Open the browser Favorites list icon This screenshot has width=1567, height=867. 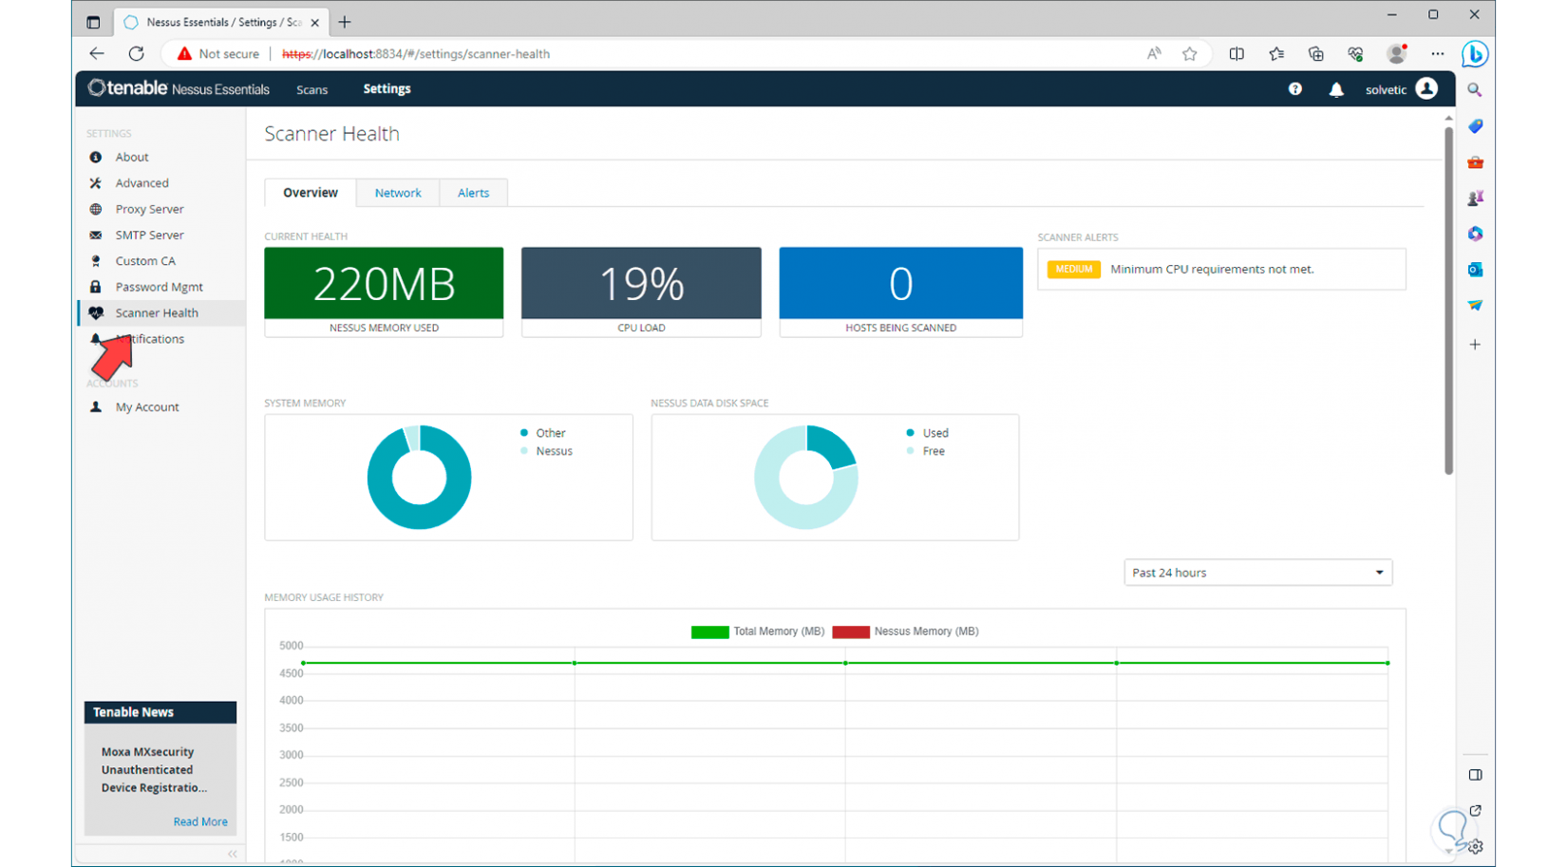(x=1276, y=54)
